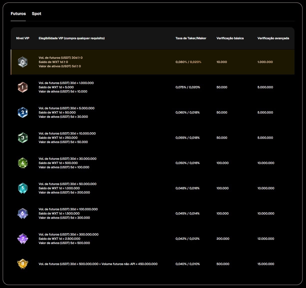Click advanced verification value 12.000.000
Image resolution: width=306 pixels, height=288 pixels.
pos(266,239)
